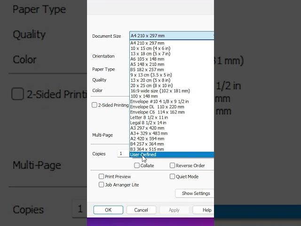301x226 pixels.
Task: Open the Help button
Action: [204, 210]
